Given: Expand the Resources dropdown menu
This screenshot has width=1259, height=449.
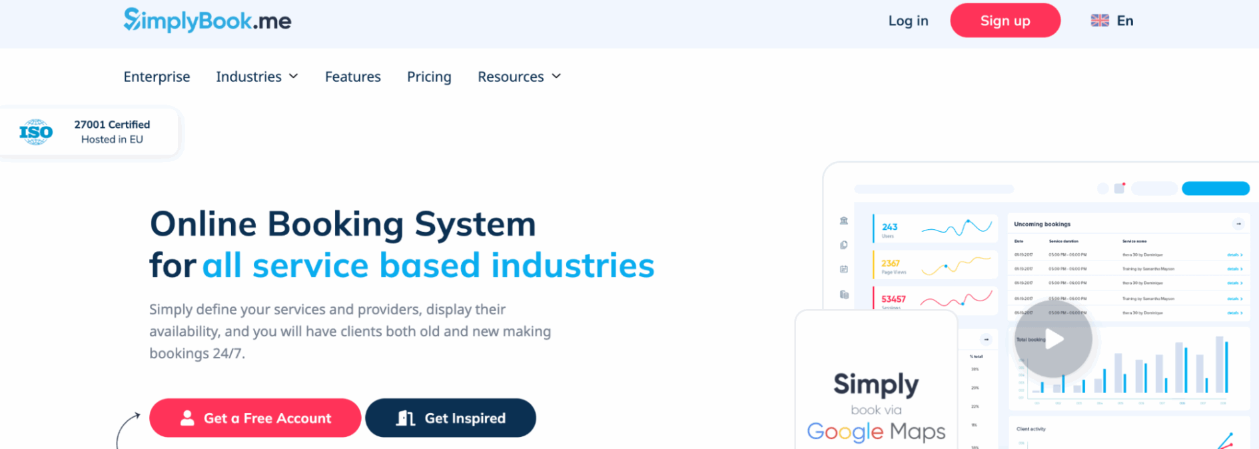Looking at the screenshot, I should pyautogui.click(x=520, y=77).
